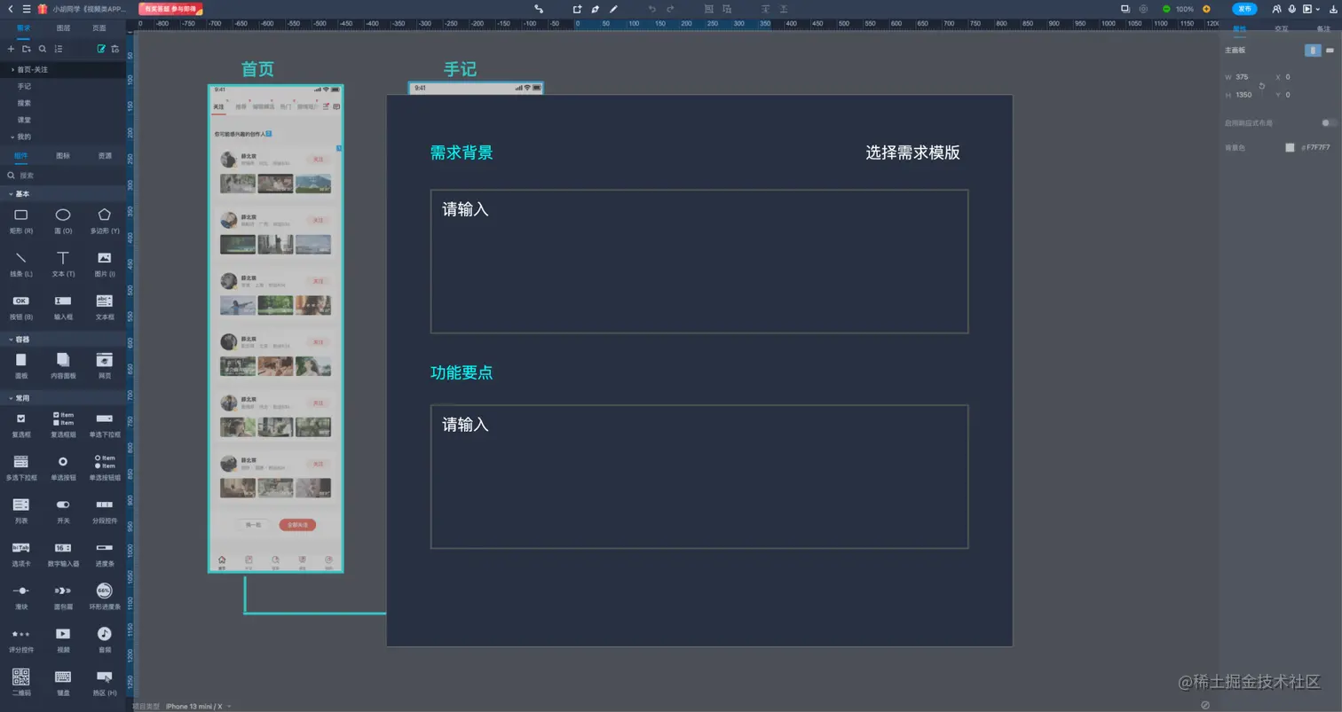Switch to the 备注 tab
Viewport: 1342px width, 712px height.
1322,29
